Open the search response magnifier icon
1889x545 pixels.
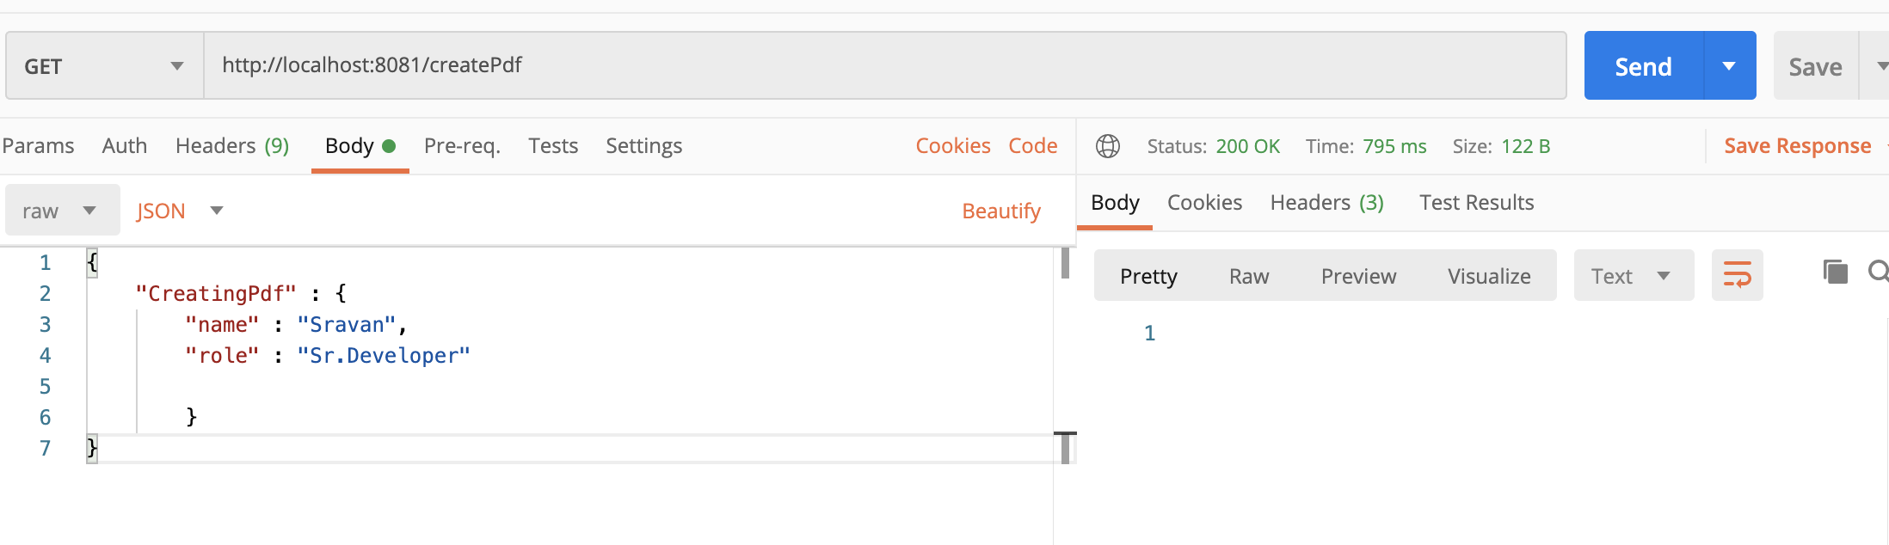pyautogui.click(x=1879, y=272)
